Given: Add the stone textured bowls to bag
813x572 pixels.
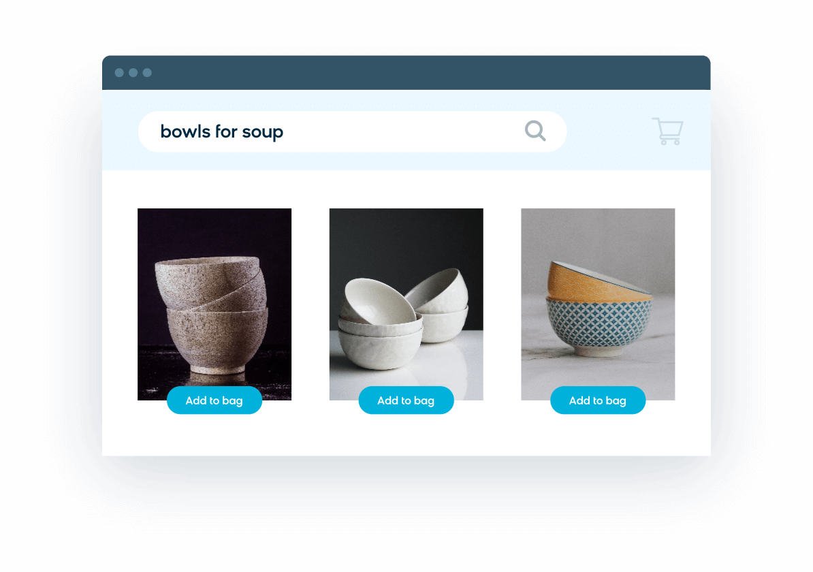Looking at the screenshot, I should (214, 400).
